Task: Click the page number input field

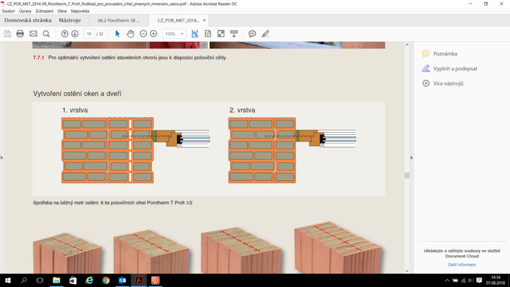Action: 89,34
